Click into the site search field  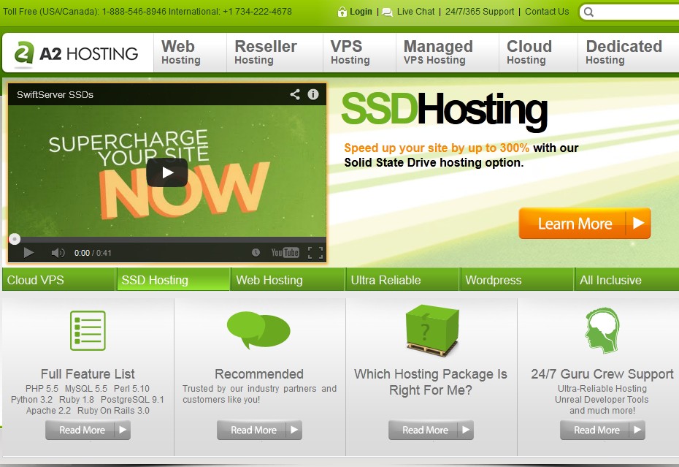coord(630,12)
